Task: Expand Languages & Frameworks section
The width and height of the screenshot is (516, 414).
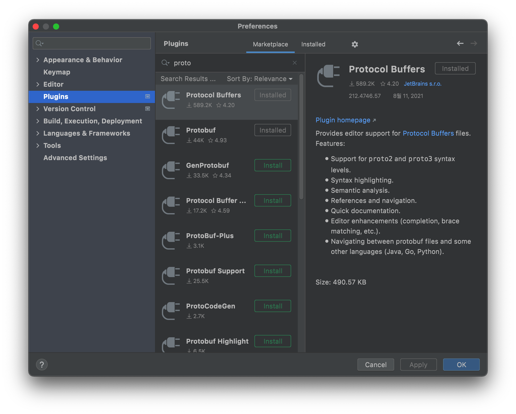Action: [x=38, y=133]
